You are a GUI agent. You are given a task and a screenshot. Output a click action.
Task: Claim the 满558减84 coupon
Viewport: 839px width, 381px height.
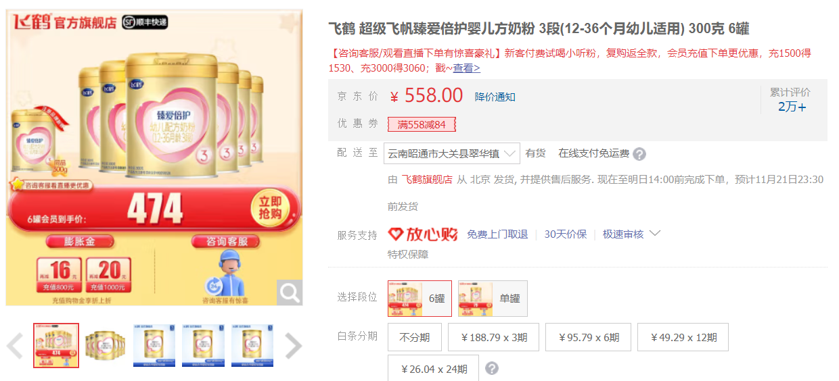click(422, 124)
